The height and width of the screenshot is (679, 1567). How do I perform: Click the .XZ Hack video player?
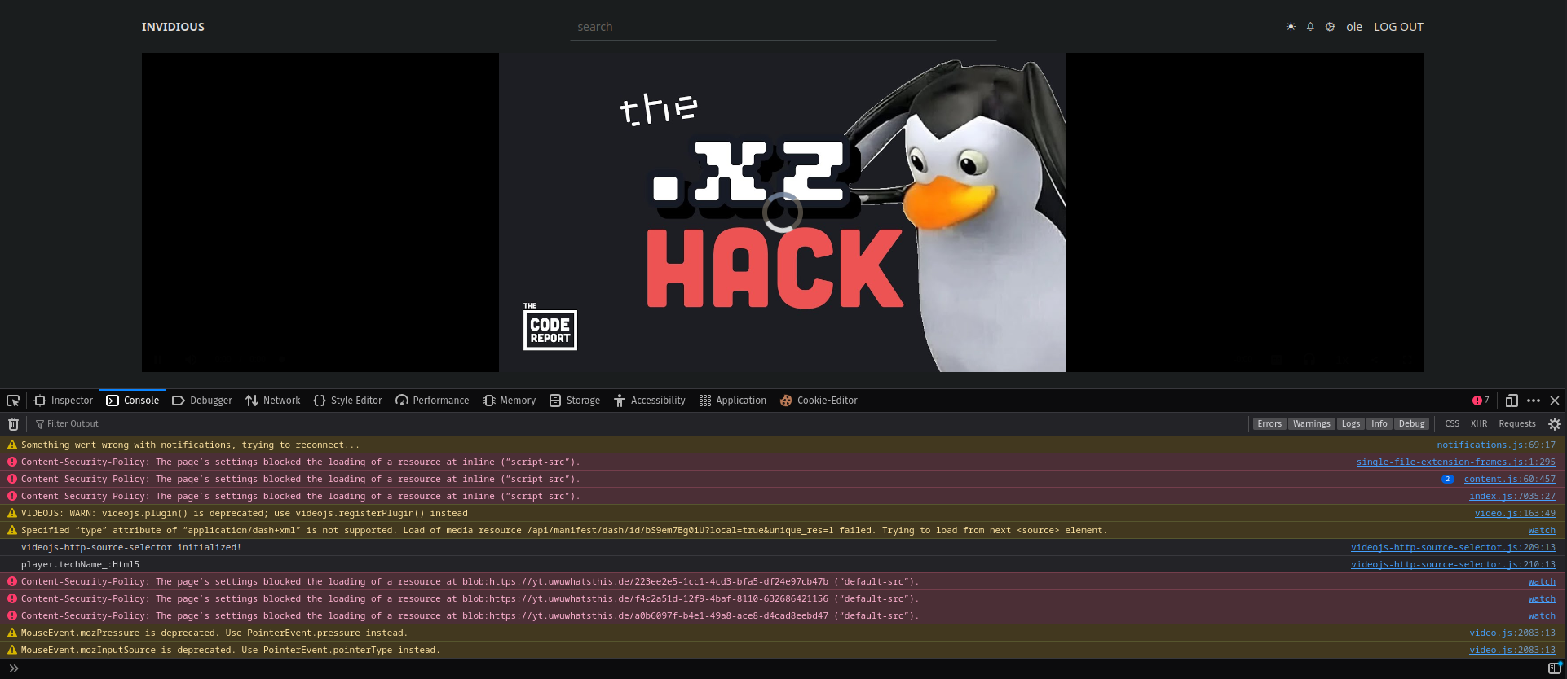(x=783, y=212)
